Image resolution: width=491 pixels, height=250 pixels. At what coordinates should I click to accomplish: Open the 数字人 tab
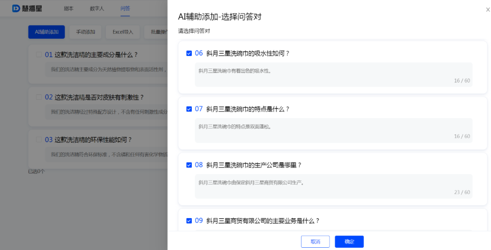pyautogui.click(x=97, y=9)
